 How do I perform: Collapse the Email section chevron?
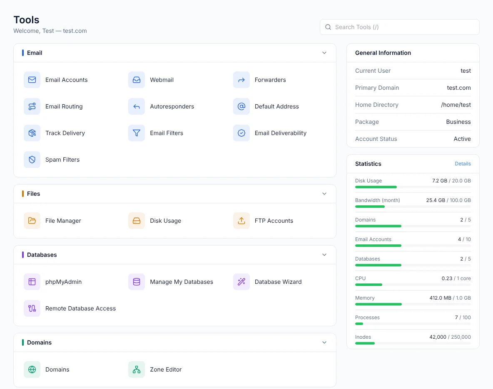[324, 53]
